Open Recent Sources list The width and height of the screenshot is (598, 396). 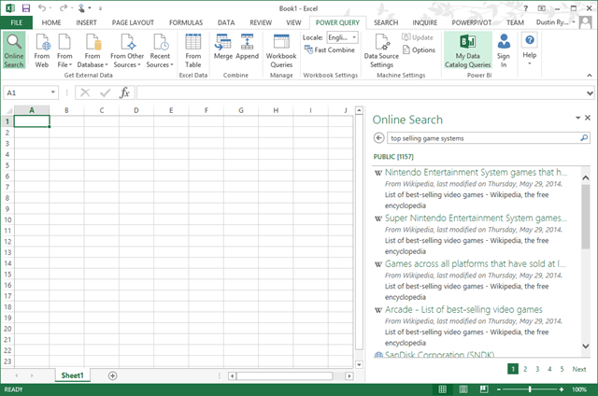tap(160, 50)
